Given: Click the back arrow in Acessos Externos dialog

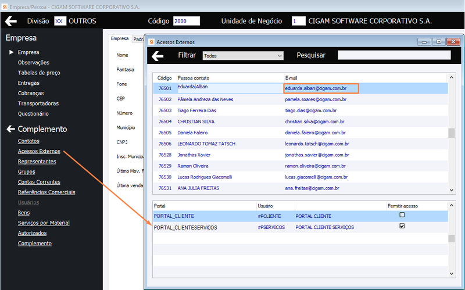Looking at the screenshot, I should 158,55.
